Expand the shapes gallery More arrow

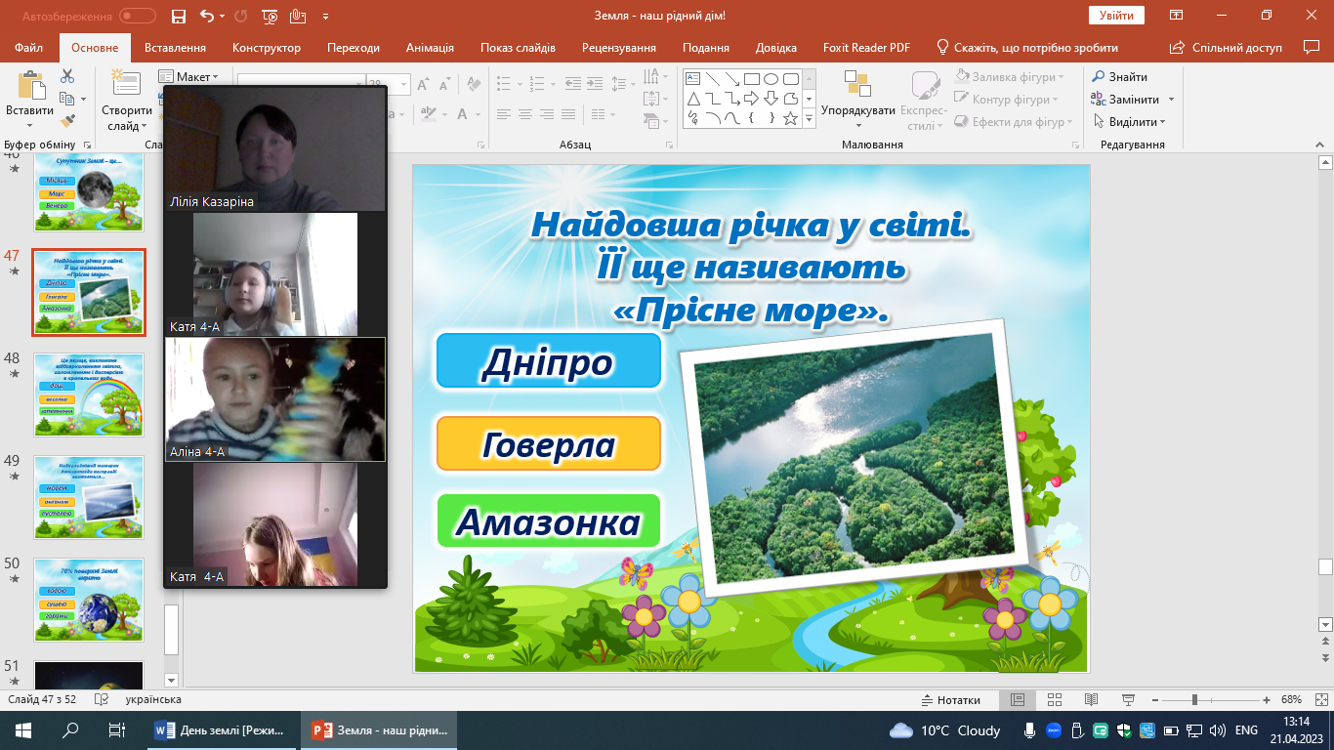point(809,118)
